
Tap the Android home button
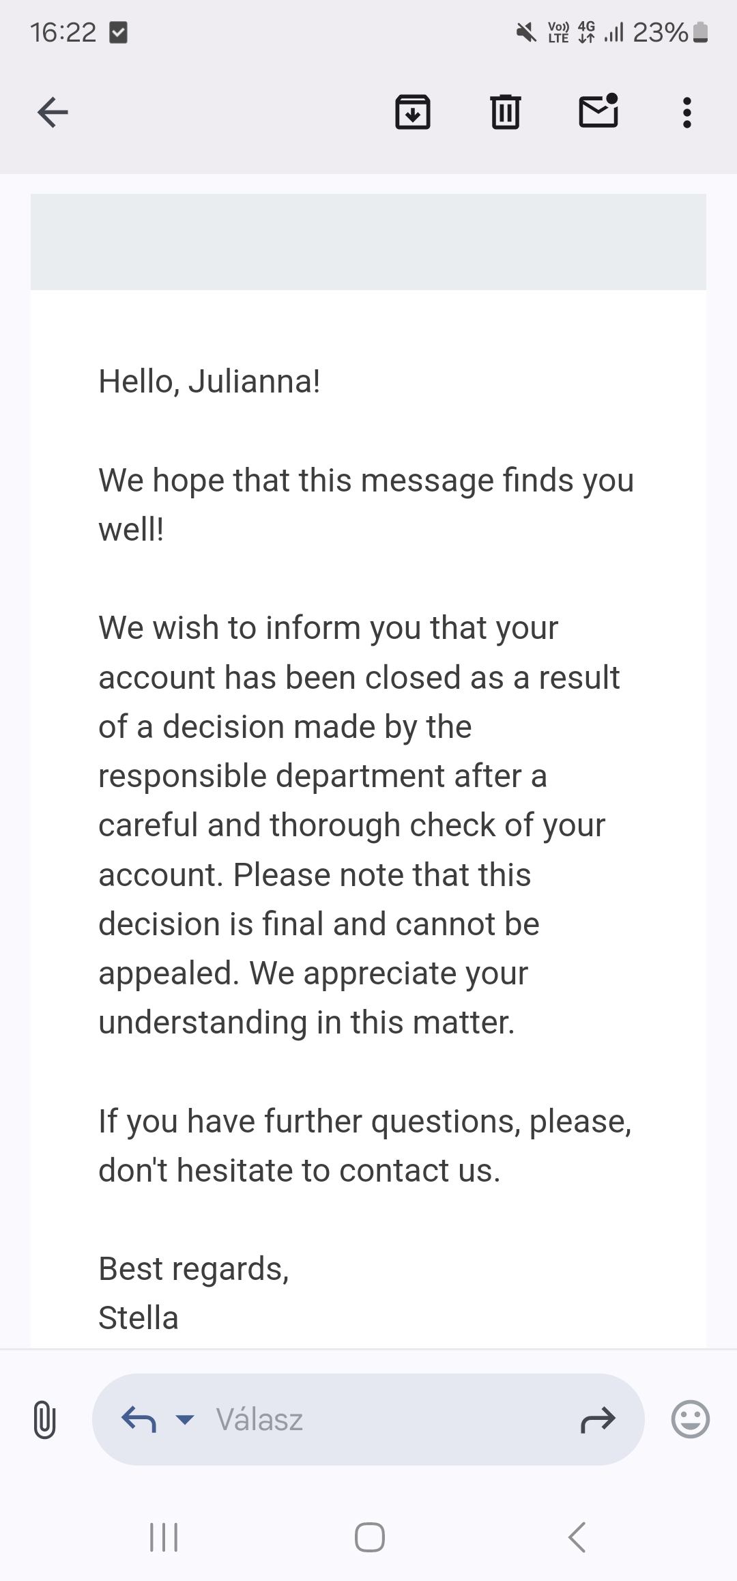[369, 1537]
